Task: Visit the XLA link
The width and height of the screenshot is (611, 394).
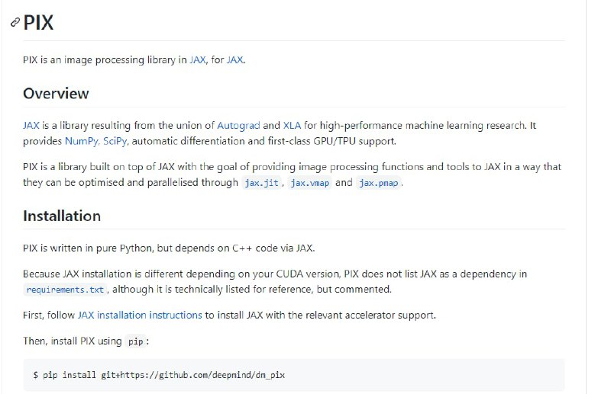Action: (292, 125)
